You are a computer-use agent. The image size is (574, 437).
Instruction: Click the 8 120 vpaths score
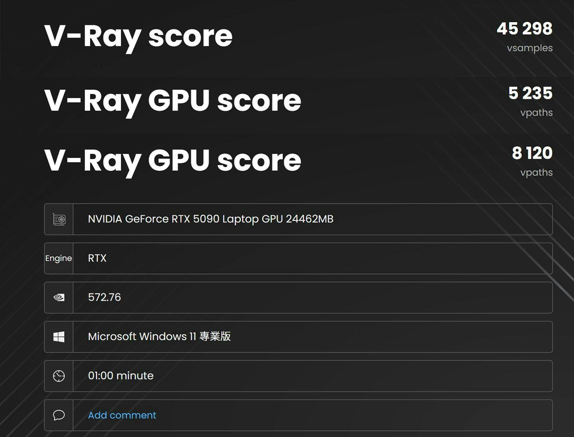(532, 153)
